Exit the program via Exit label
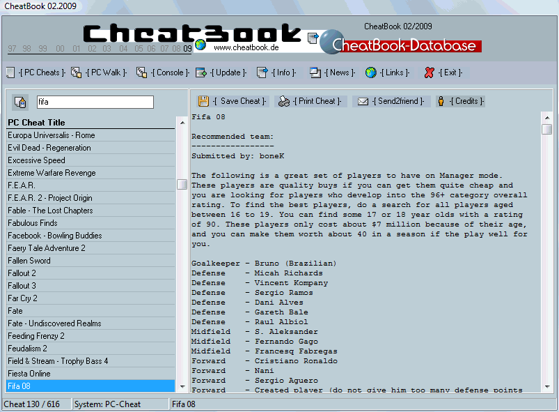 tap(450, 73)
